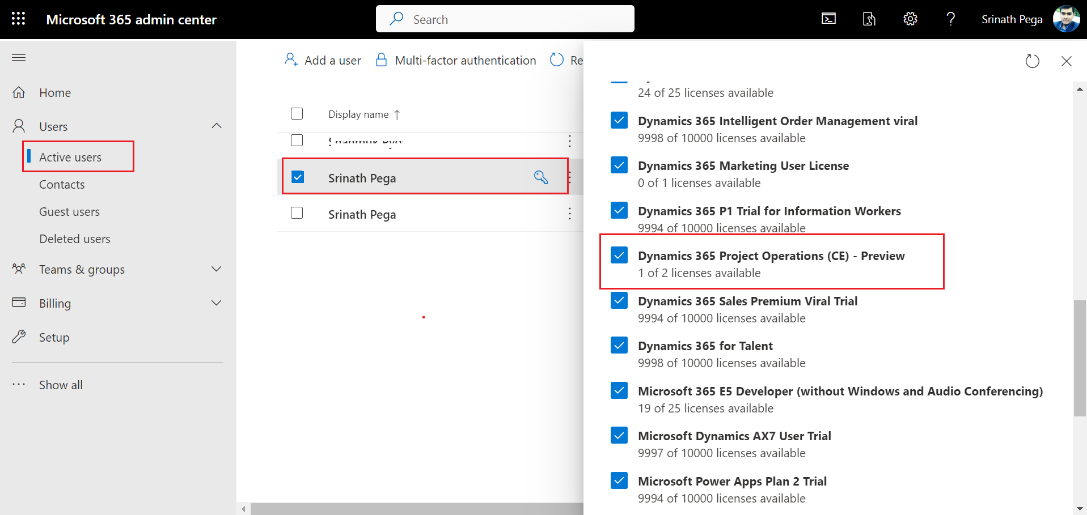Click the license panel vertical scrollbar
Viewport: 1087px width, 515px height.
[x=1080, y=358]
